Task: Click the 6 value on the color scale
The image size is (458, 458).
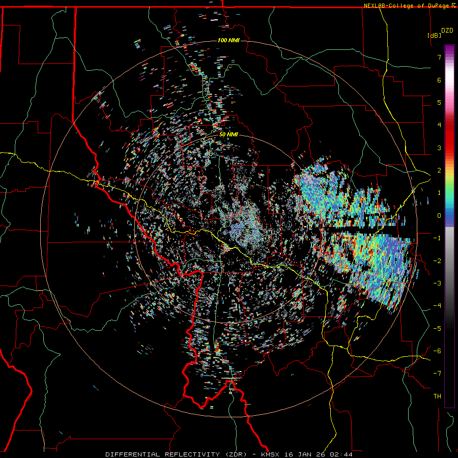Action: point(439,80)
